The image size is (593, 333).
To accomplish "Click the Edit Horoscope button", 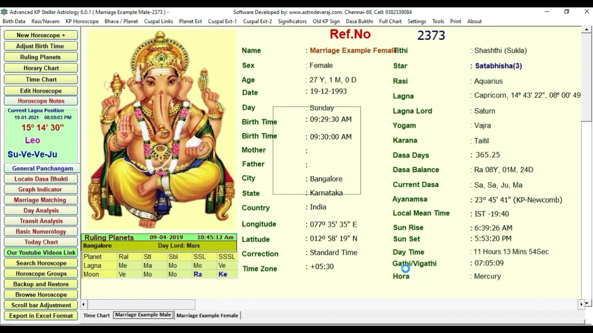I will click(41, 91).
